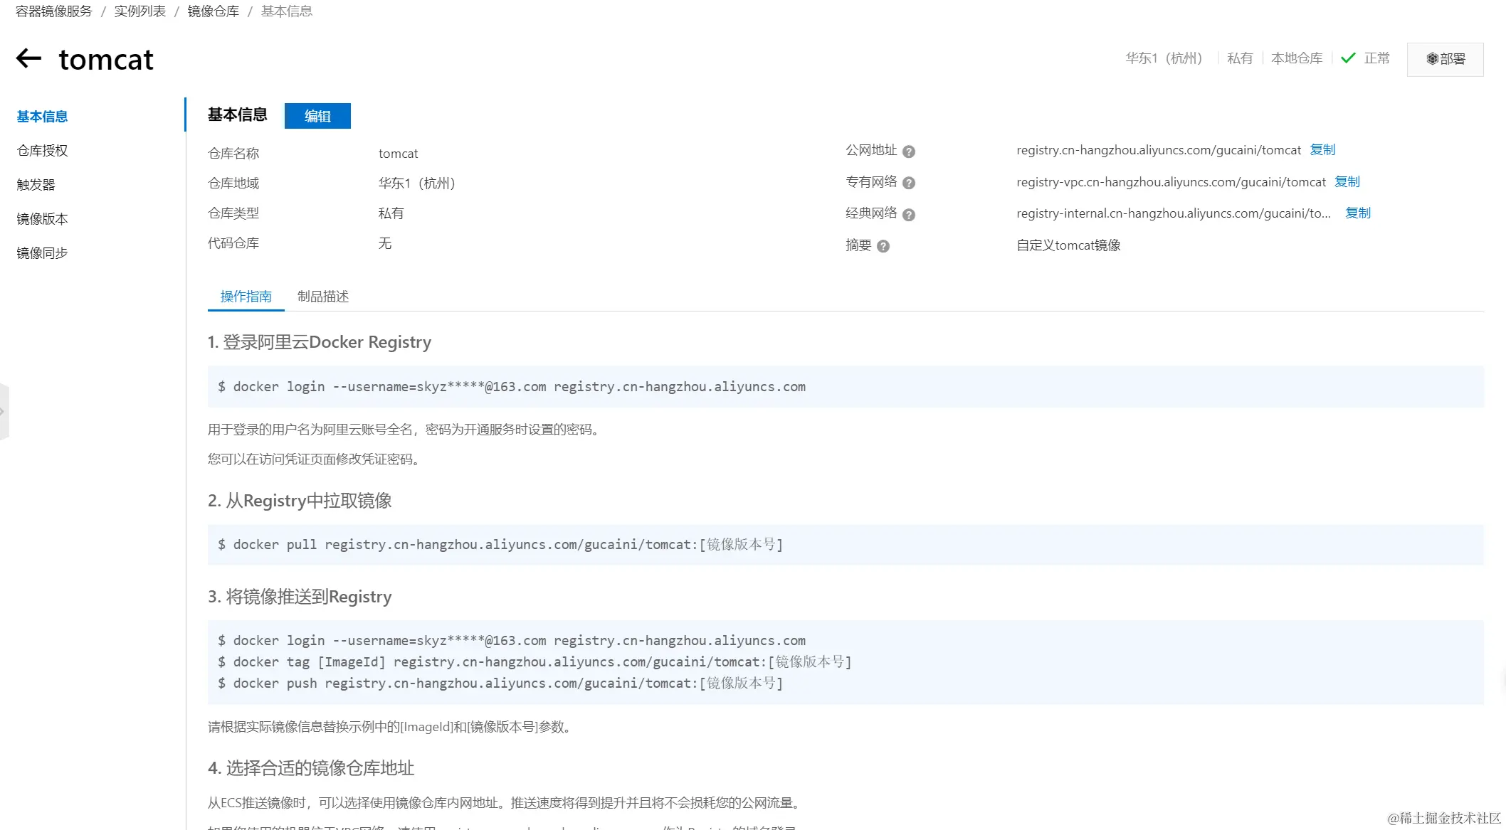Copy the VPC registry address
1506x830 pixels.
pyautogui.click(x=1347, y=182)
